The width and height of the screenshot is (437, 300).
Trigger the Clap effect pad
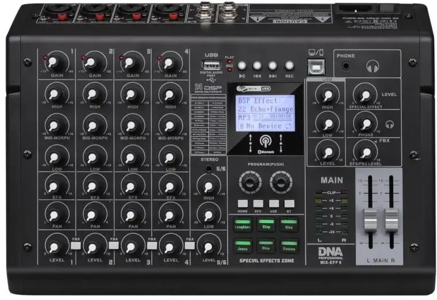pos(266,225)
